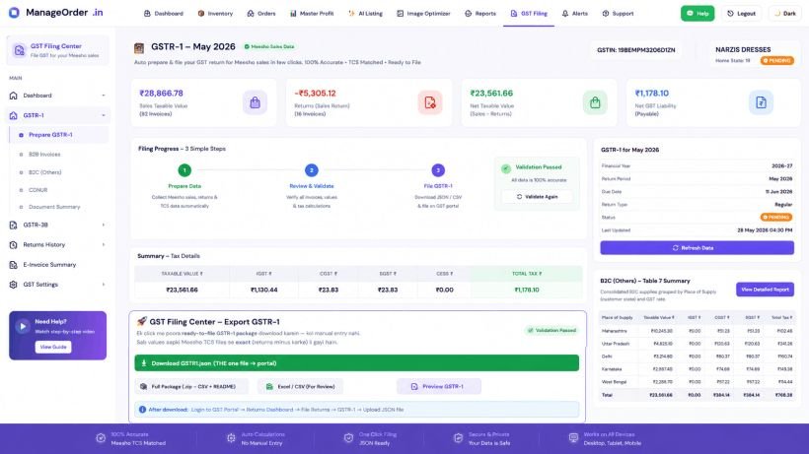
Task: Click the GSTR-3B document icon
Action: [x=14, y=225]
